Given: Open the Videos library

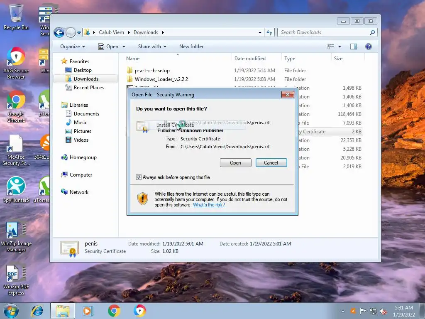Looking at the screenshot, I should 81,140.
